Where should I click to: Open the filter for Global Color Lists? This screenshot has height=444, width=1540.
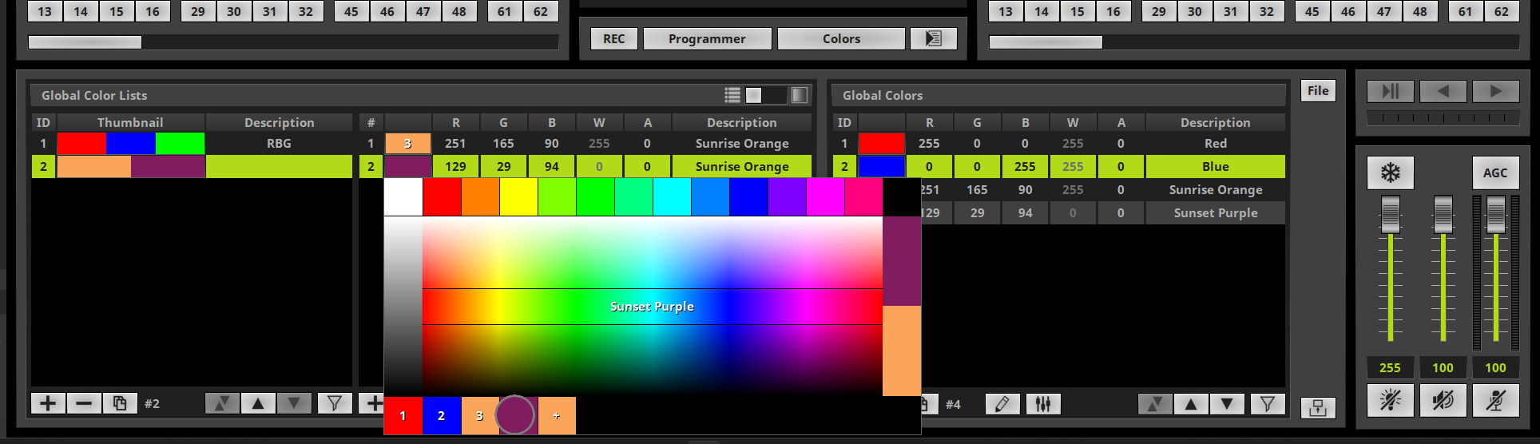point(335,403)
